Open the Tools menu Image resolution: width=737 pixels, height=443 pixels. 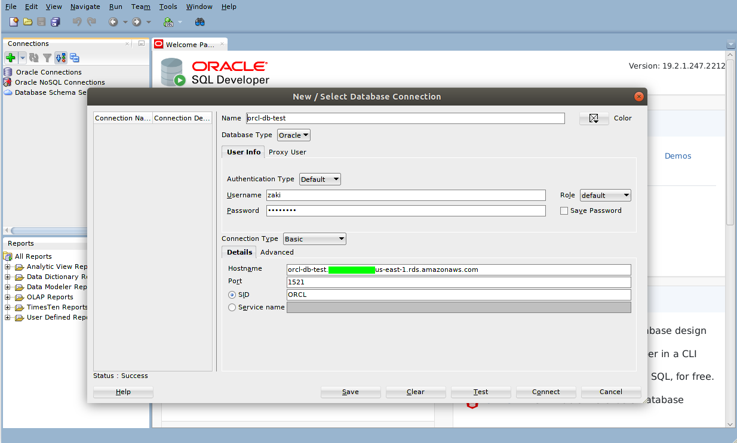pos(168,7)
